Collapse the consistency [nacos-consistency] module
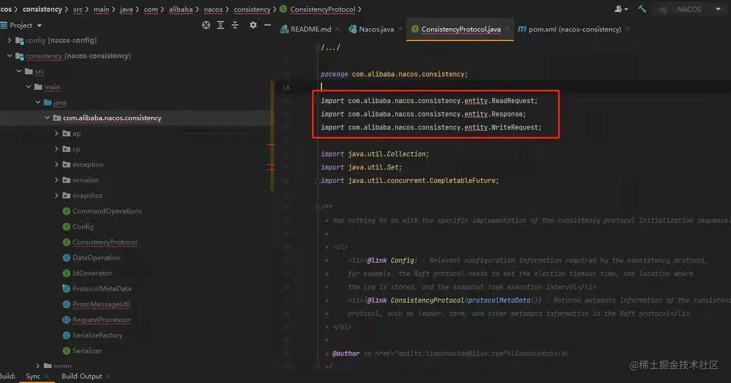Screen dimensions: 731x383 9,56
